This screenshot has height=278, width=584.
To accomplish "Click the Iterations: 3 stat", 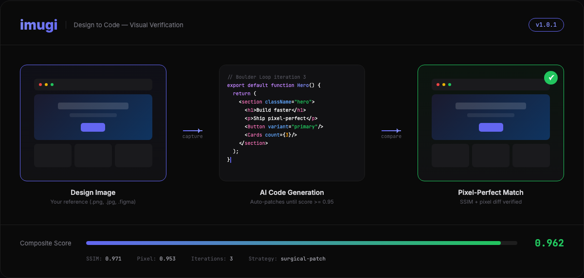I will click(x=212, y=259).
